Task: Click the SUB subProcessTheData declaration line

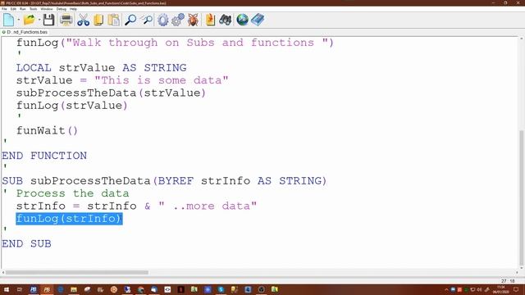Action: (x=164, y=181)
